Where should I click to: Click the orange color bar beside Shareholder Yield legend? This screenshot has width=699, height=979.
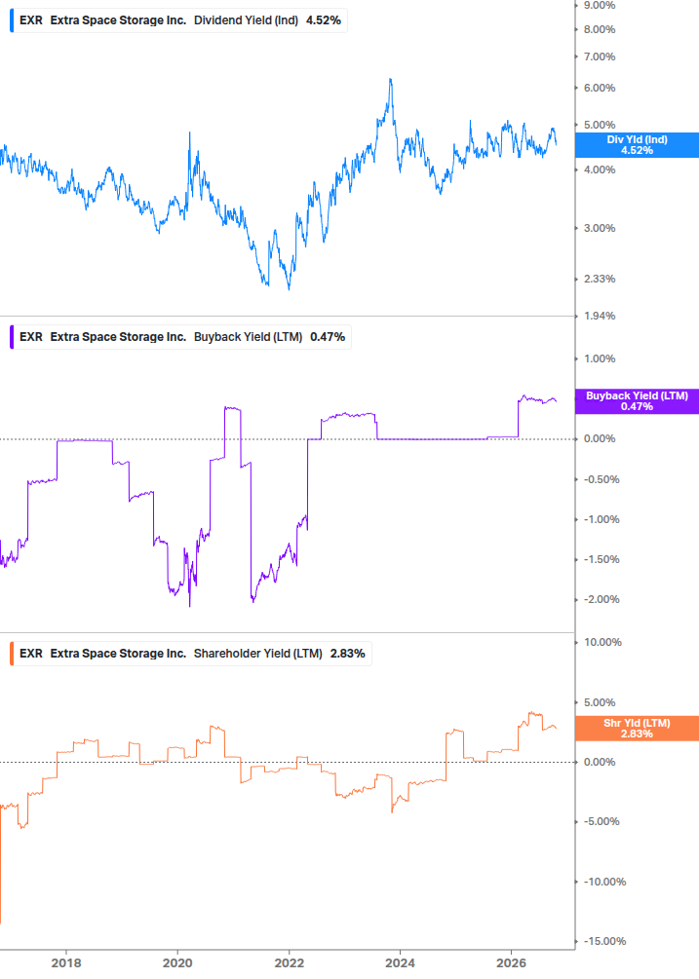[12, 654]
